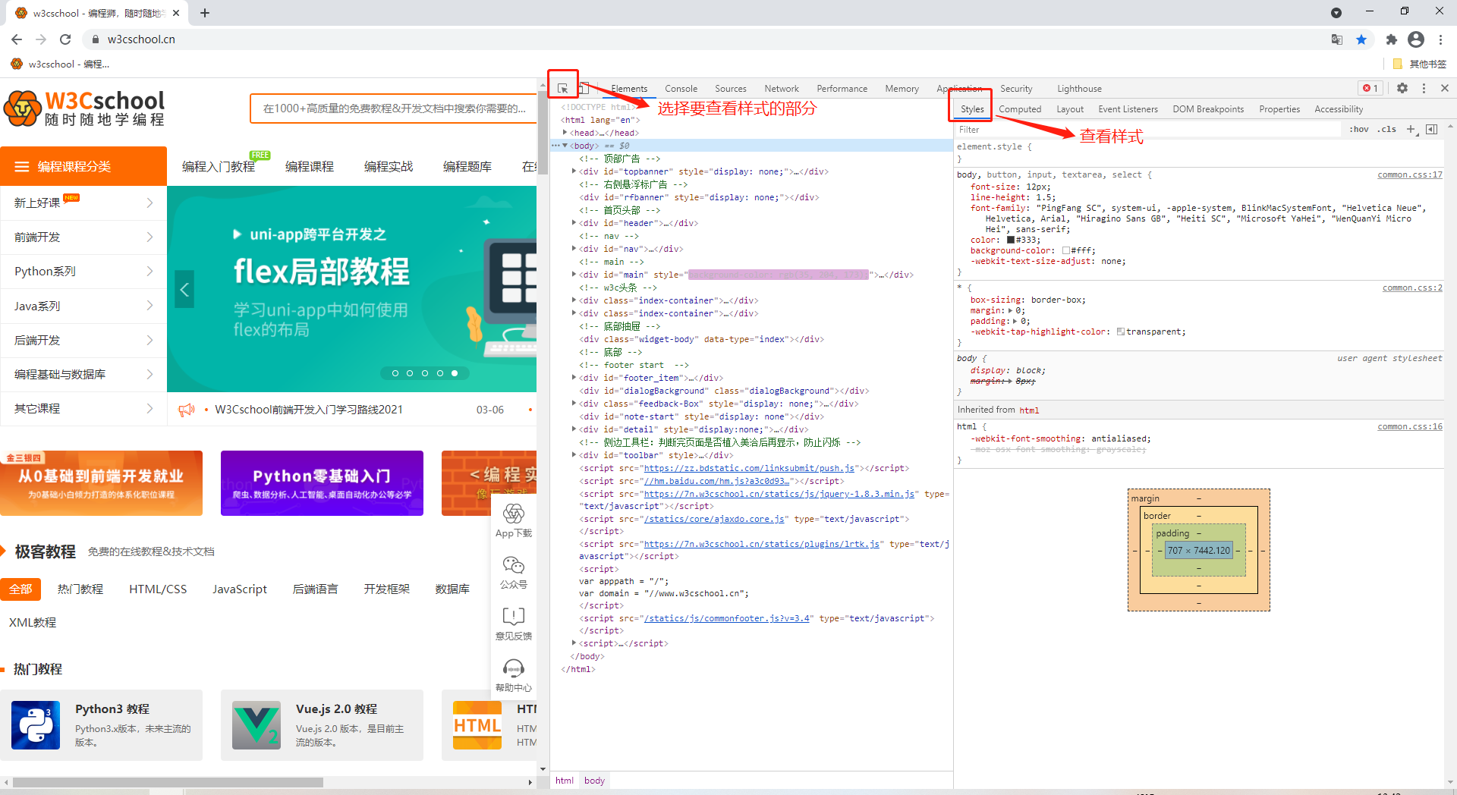Open the common.css:17 source link
Screen dimensions: 1457x795
(1409, 175)
